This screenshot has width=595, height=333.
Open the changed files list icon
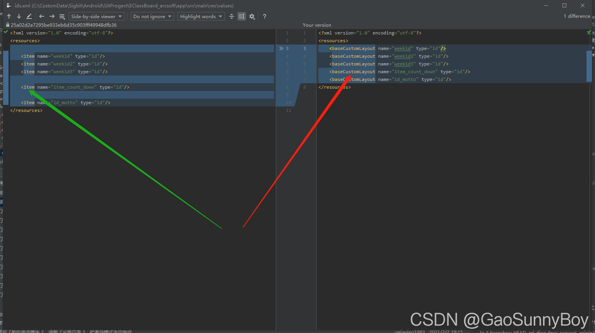tap(62, 16)
